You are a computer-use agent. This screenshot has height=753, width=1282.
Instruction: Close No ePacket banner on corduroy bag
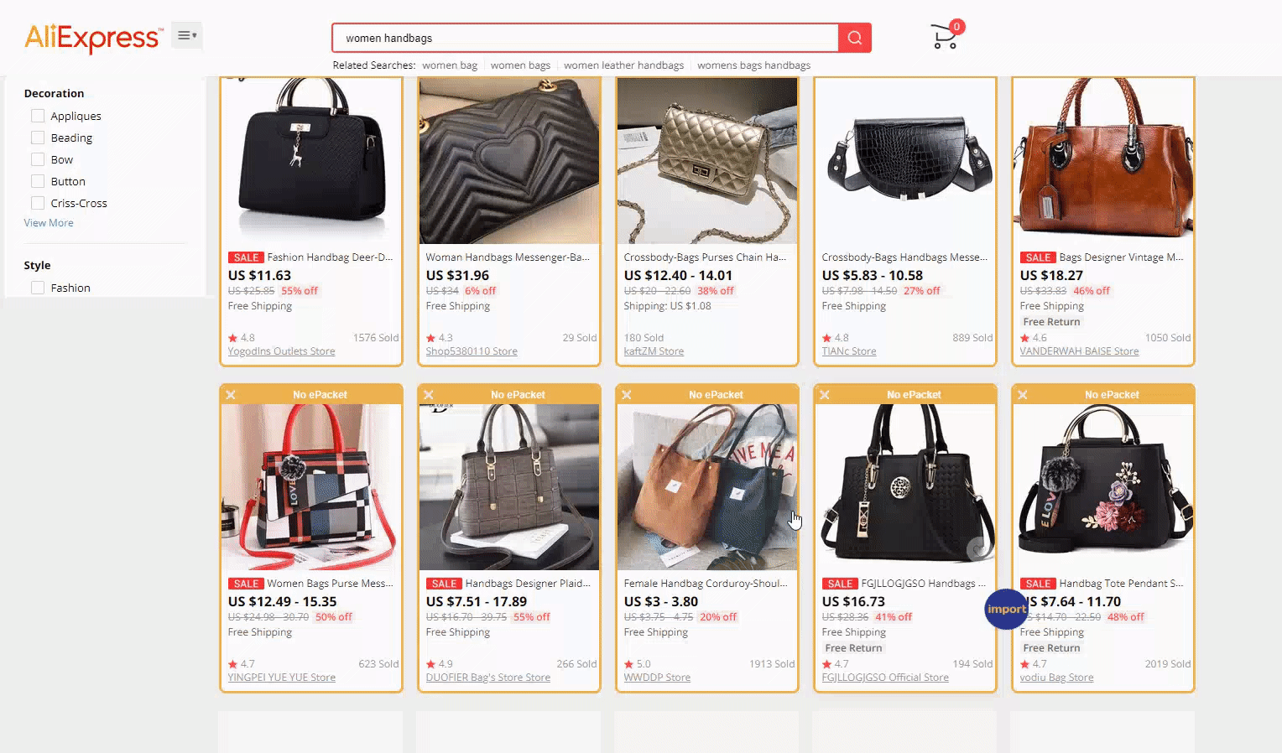[x=627, y=395]
